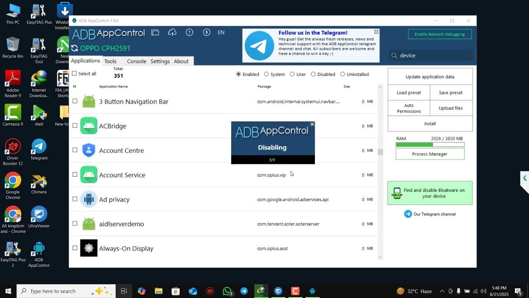
Task: Click Enable Network Debugging button
Action: tap(440, 34)
